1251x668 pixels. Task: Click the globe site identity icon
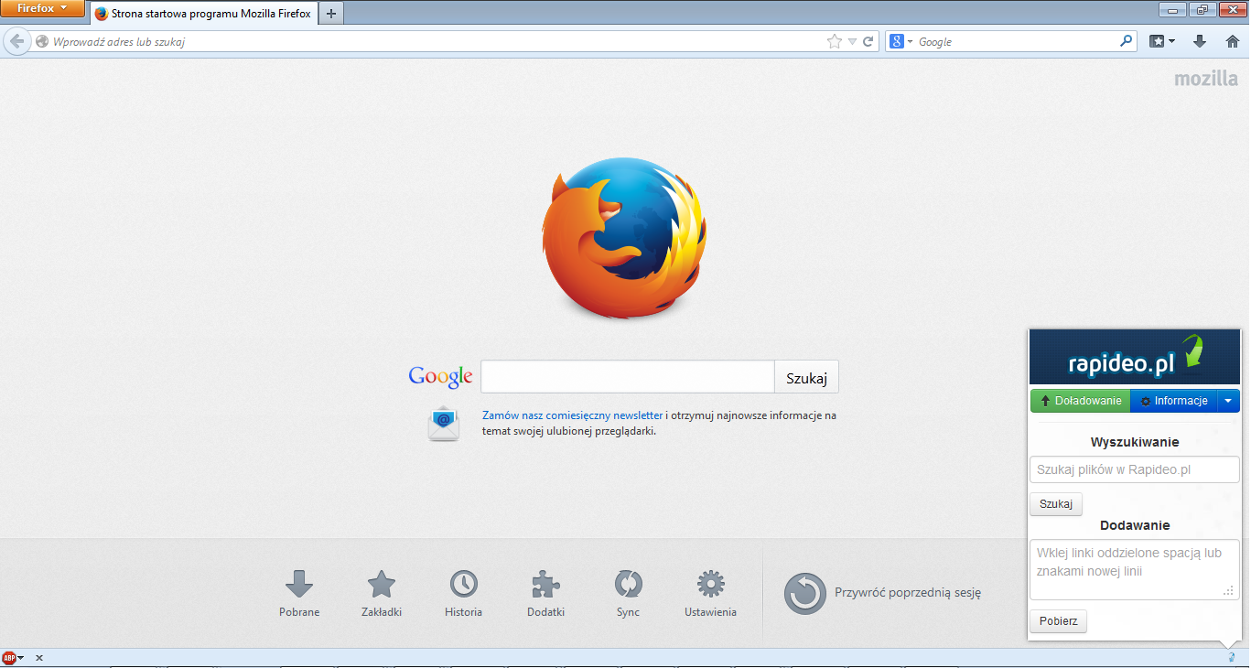coord(41,41)
